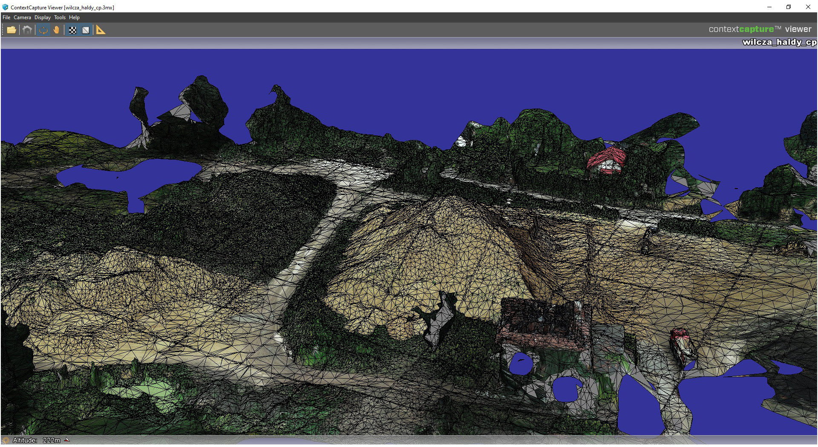Click the ring icon beside Altitude
Screen dimensions: 818x447
coord(6,441)
